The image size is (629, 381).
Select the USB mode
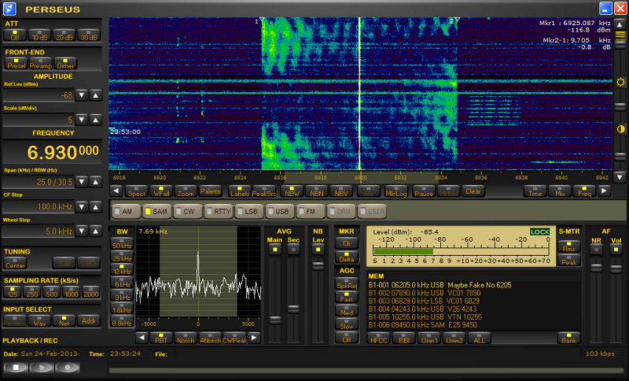tap(280, 211)
